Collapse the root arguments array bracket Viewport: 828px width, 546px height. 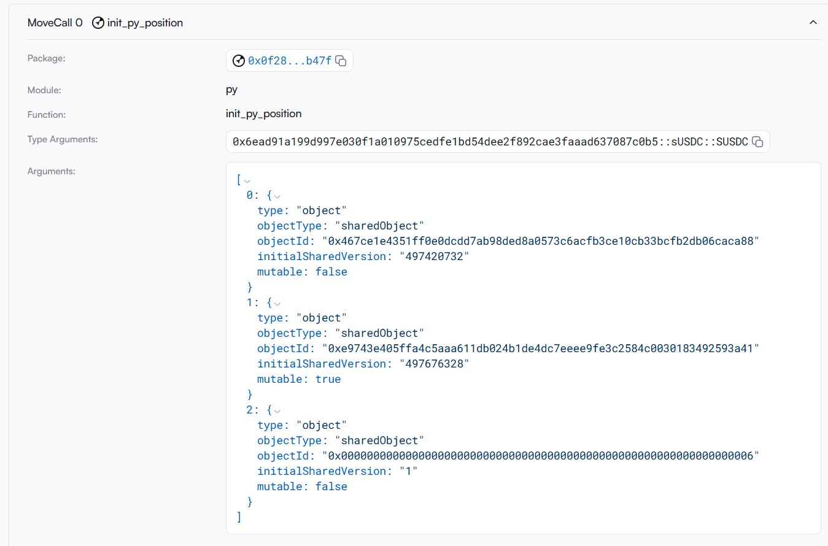pyautogui.click(x=247, y=180)
